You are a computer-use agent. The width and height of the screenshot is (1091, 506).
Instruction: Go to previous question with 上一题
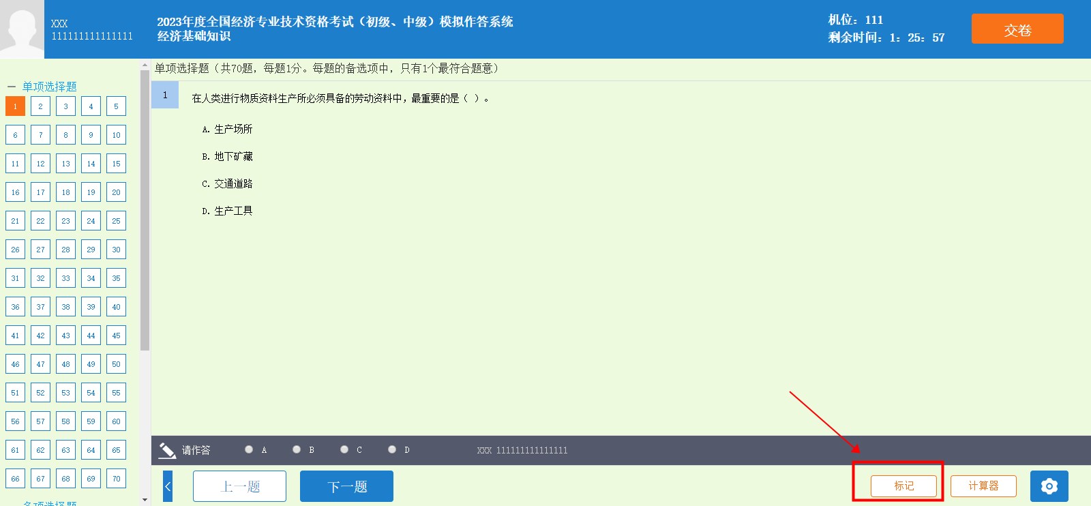point(239,486)
